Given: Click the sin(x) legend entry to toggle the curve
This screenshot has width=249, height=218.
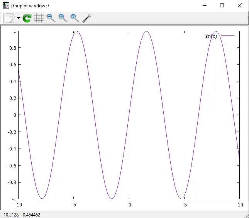Looking at the screenshot, I should coord(211,36).
